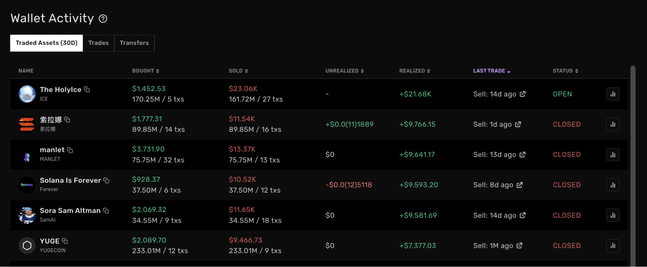Open chart for The HolyIce row
The image size is (647, 267).
[x=612, y=94]
